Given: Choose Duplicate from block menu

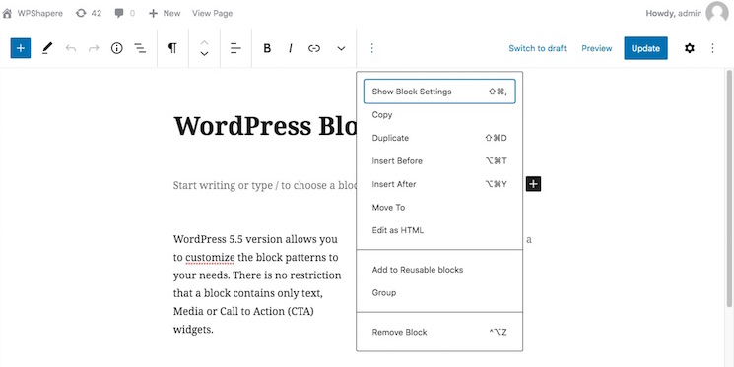Looking at the screenshot, I should tap(439, 138).
